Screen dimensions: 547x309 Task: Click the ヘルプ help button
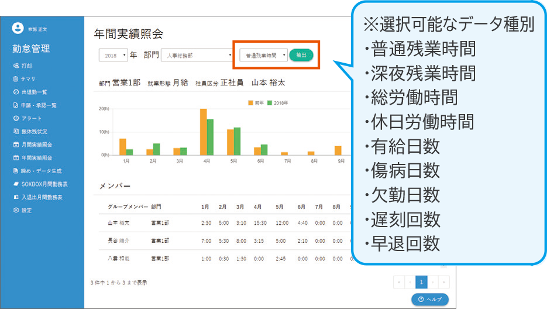429,299
